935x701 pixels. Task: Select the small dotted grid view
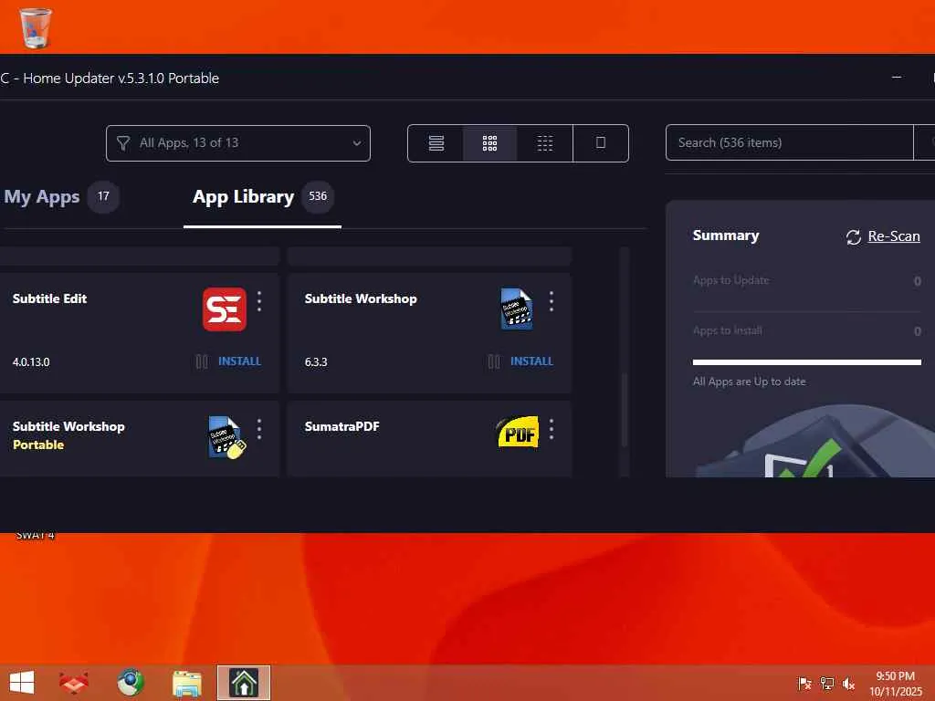(544, 143)
